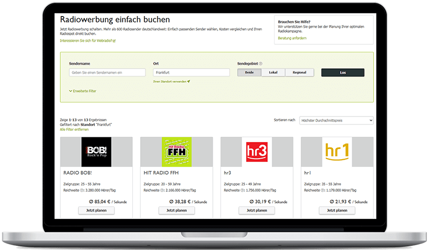Focus the Sendername input field
The height and width of the screenshot is (250, 428).
(x=107, y=73)
